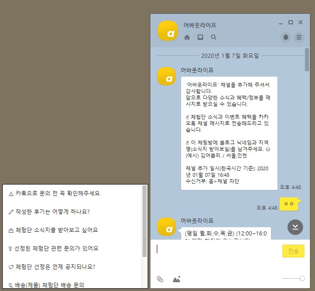Maximize the chat window
This screenshot has width=315, height=291.
pyautogui.click(x=291, y=22)
